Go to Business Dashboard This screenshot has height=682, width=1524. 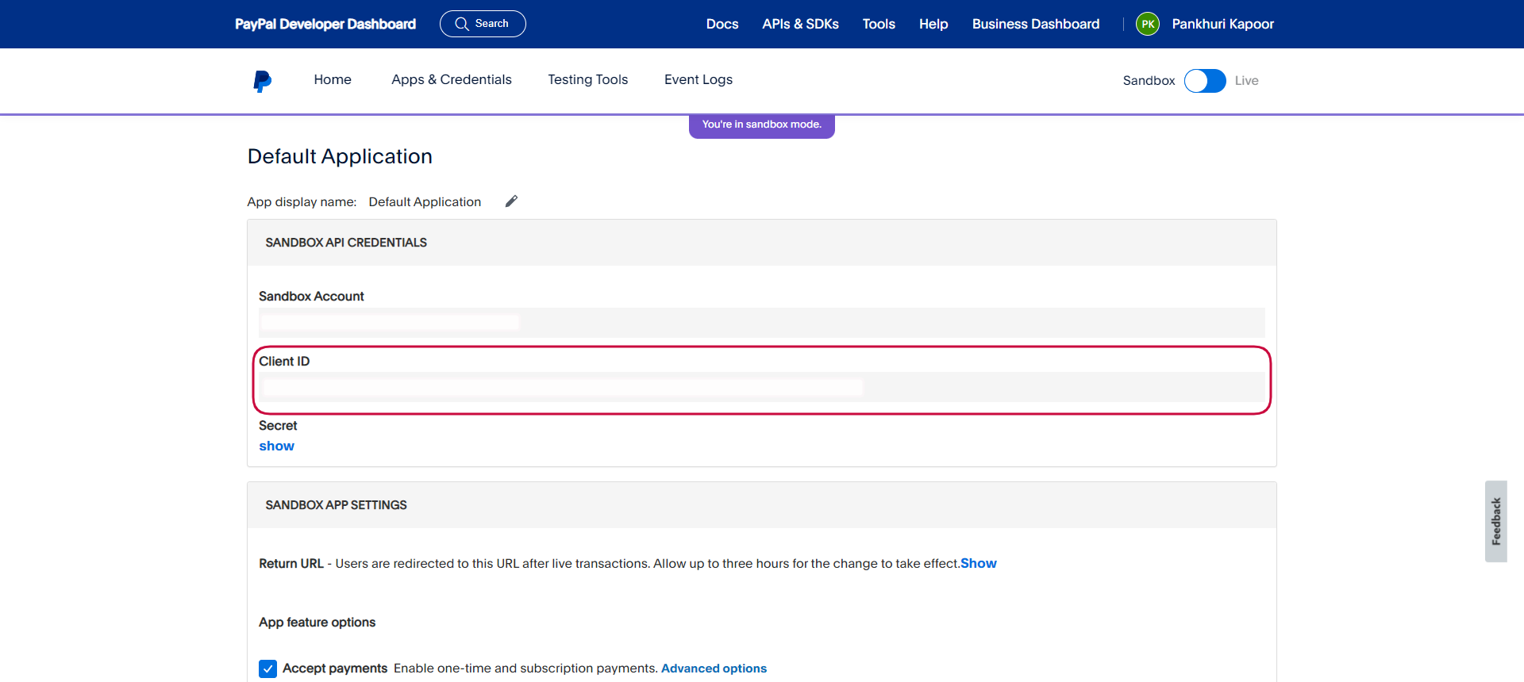[1036, 24]
